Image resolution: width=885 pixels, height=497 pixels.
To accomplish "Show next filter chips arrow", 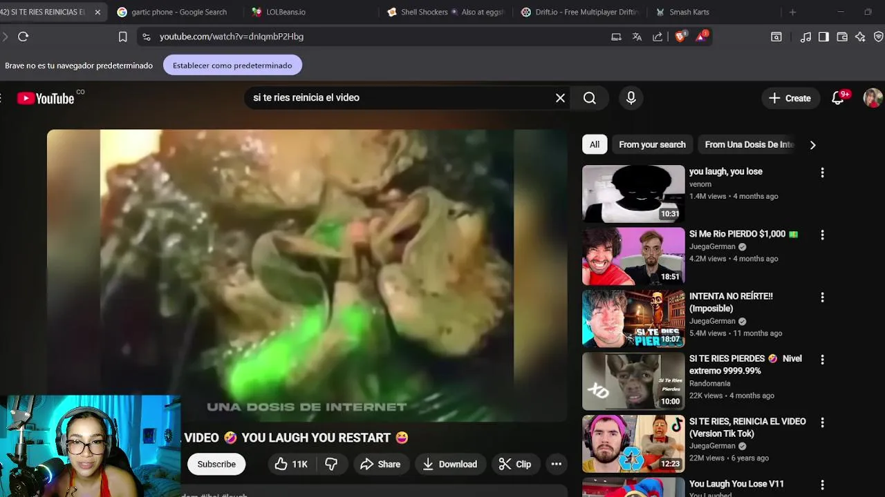I will 812,145.
